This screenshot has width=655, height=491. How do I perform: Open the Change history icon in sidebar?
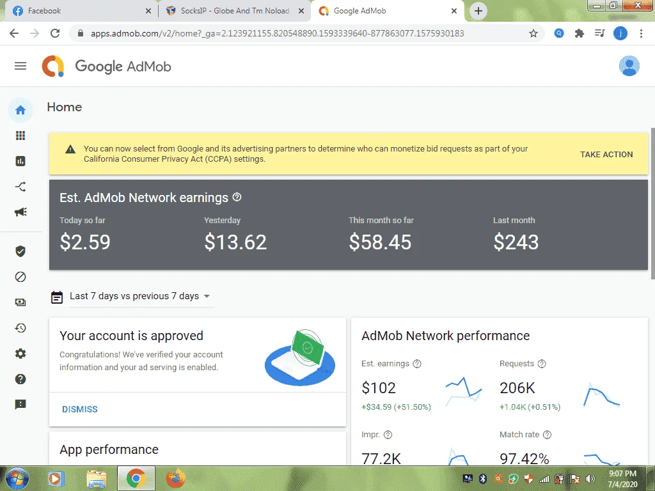point(20,328)
